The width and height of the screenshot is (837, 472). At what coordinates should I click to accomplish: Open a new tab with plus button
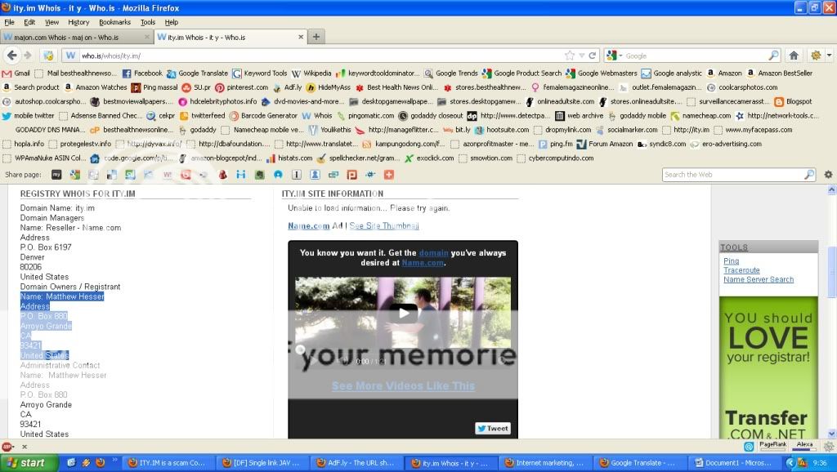[x=316, y=37]
